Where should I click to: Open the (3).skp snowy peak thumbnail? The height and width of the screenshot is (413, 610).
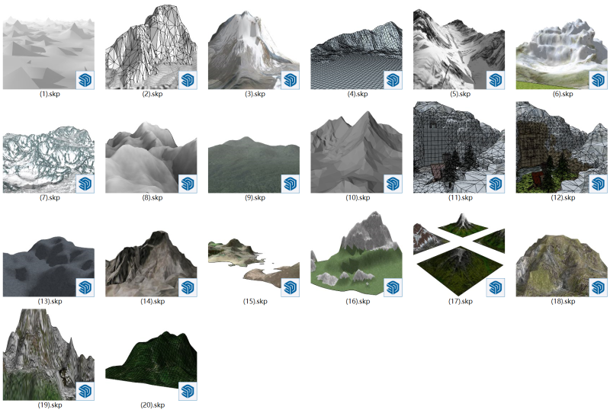[254, 50]
